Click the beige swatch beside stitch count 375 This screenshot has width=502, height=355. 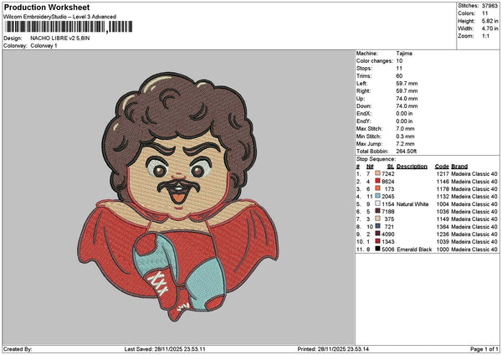coord(378,219)
